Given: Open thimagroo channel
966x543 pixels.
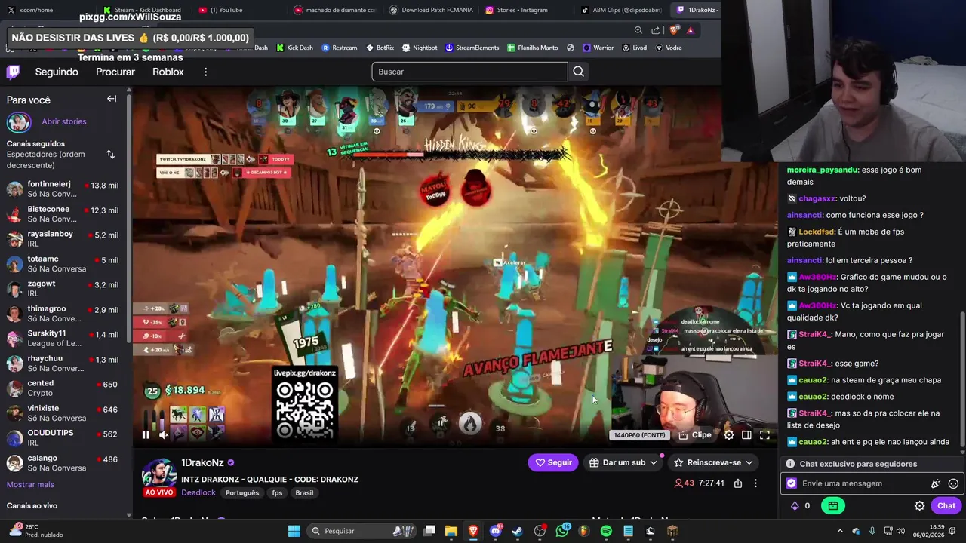Looking at the screenshot, I should (x=63, y=314).
